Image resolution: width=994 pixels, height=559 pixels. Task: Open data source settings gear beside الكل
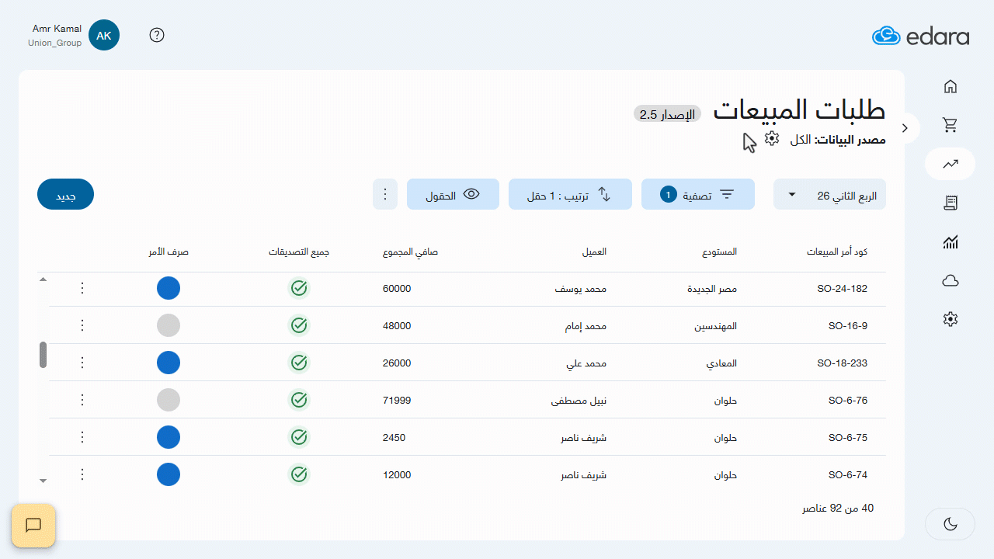tap(771, 138)
